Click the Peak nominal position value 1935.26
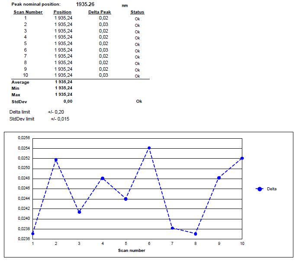Image resolution: width=299 pixels, height=264 pixels. pyautogui.click(x=85, y=4)
